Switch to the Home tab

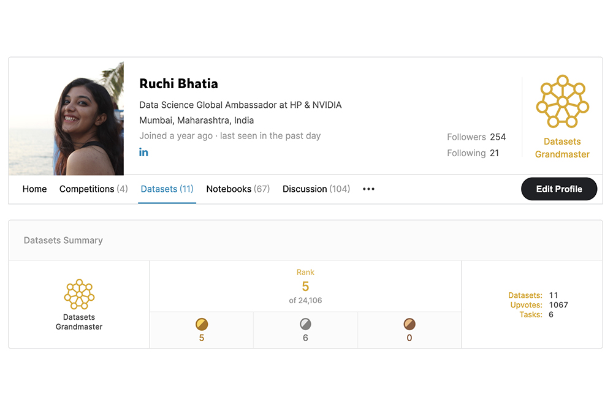[x=34, y=189]
